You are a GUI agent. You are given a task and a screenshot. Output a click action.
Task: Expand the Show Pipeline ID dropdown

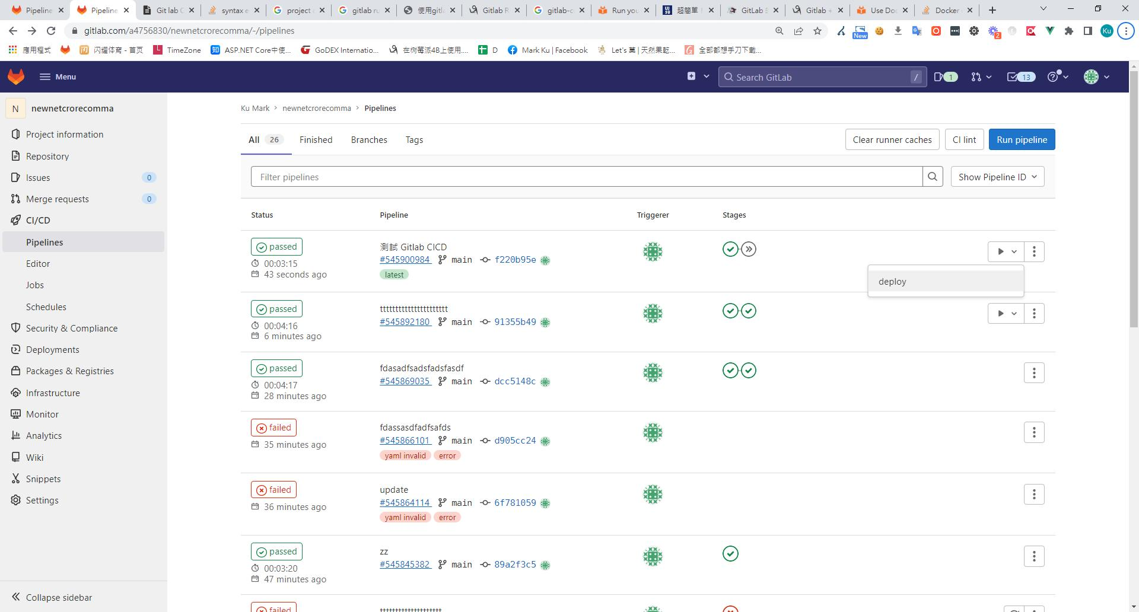click(997, 177)
